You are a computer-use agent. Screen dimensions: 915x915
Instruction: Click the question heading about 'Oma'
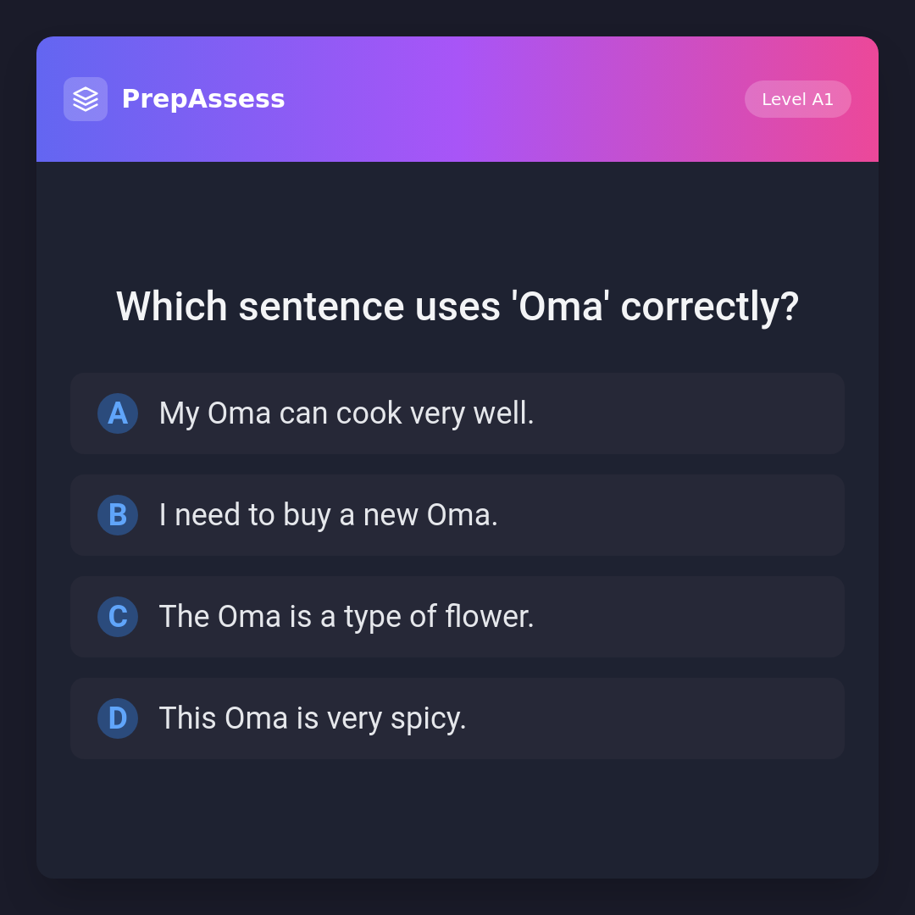click(x=457, y=307)
